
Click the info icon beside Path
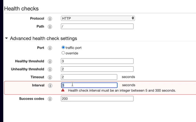(x=50, y=27)
